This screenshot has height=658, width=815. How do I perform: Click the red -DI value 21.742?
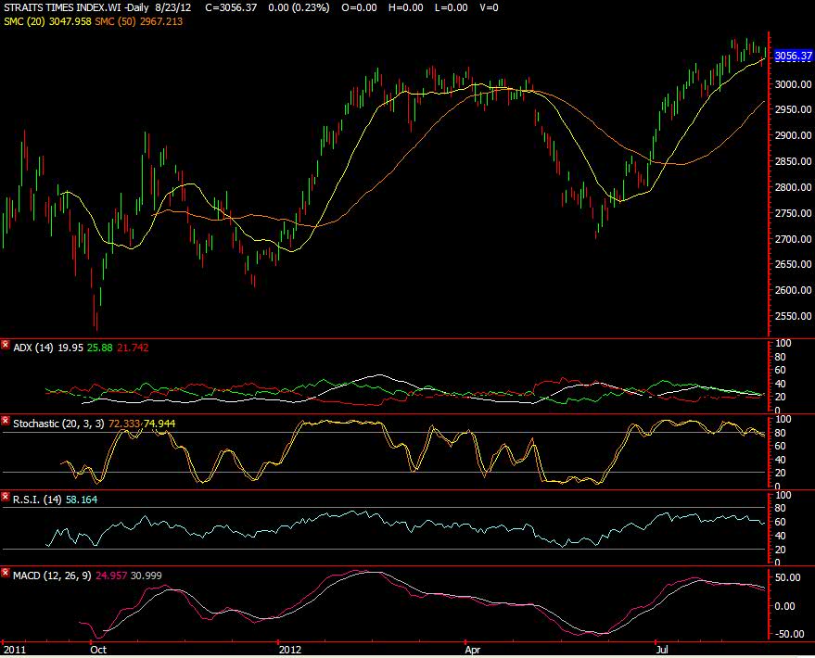coord(133,348)
